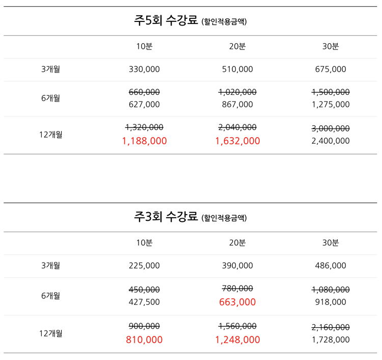Click the 510,000 price cell
Image resolution: width=382 pixels, height=360 pixels.
pos(237,69)
